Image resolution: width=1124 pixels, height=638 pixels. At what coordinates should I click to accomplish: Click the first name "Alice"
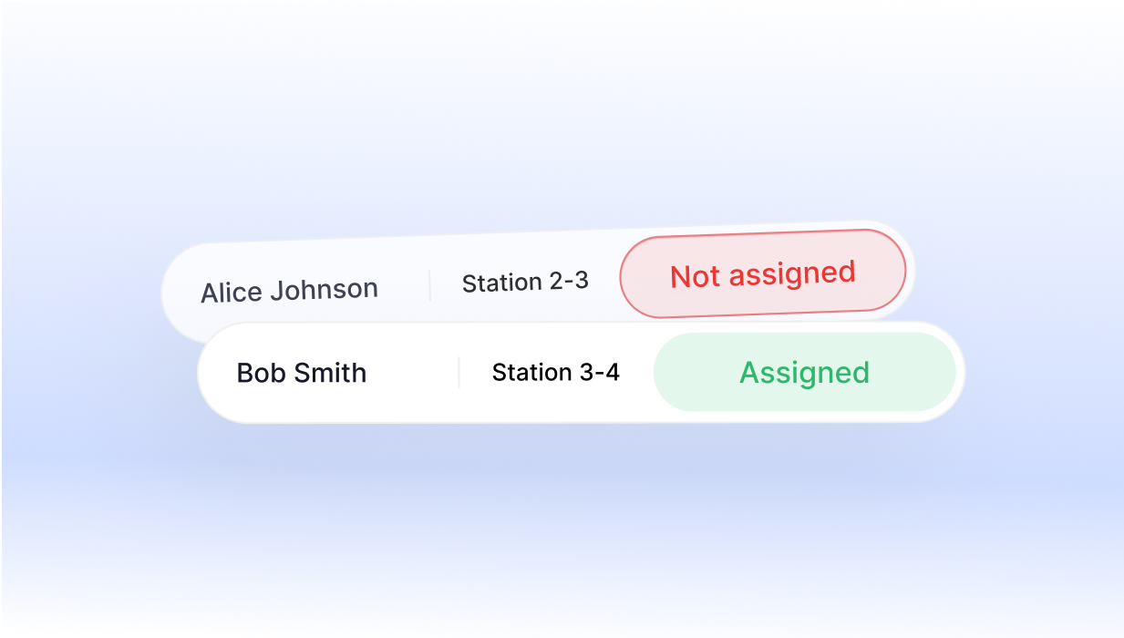(x=224, y=293)
